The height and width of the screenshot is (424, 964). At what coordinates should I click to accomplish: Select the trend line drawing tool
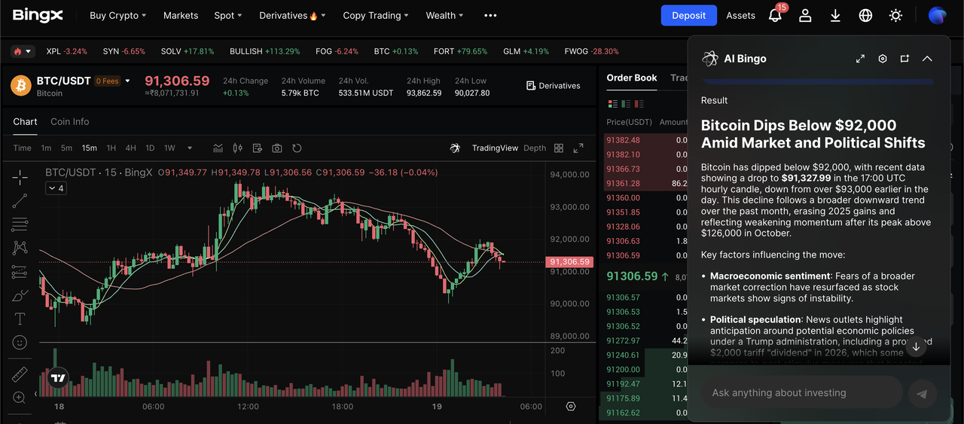pos(20,200)
